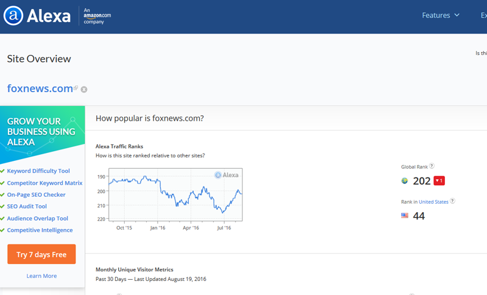Click the checkmark beside Competitor Keyword Matrix
The image size is (487, 295).
pyautogui.click(x=2, y=183)
